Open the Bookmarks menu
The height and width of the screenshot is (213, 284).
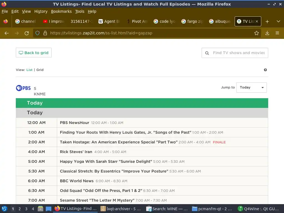pos(61,11)
